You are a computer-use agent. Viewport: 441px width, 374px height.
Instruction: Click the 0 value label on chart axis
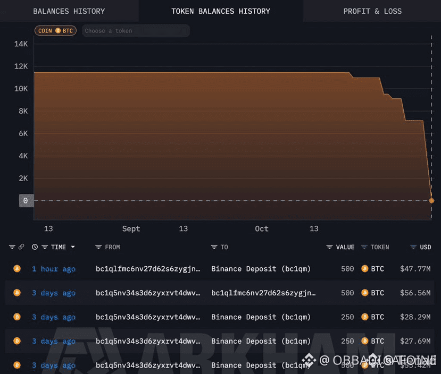point(26,201)
